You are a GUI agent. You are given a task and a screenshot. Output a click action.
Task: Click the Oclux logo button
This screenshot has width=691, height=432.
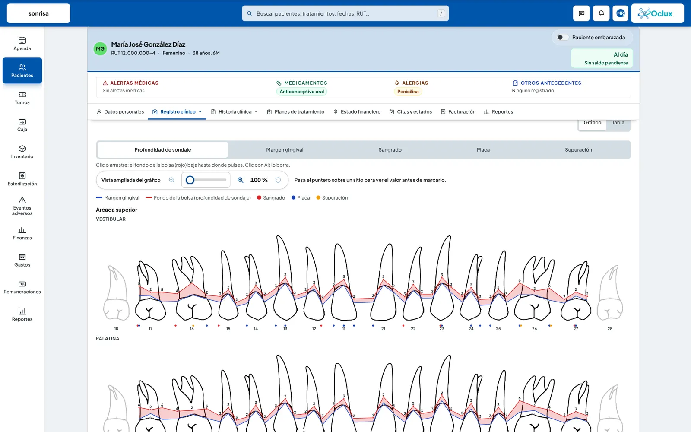[657, 13]
